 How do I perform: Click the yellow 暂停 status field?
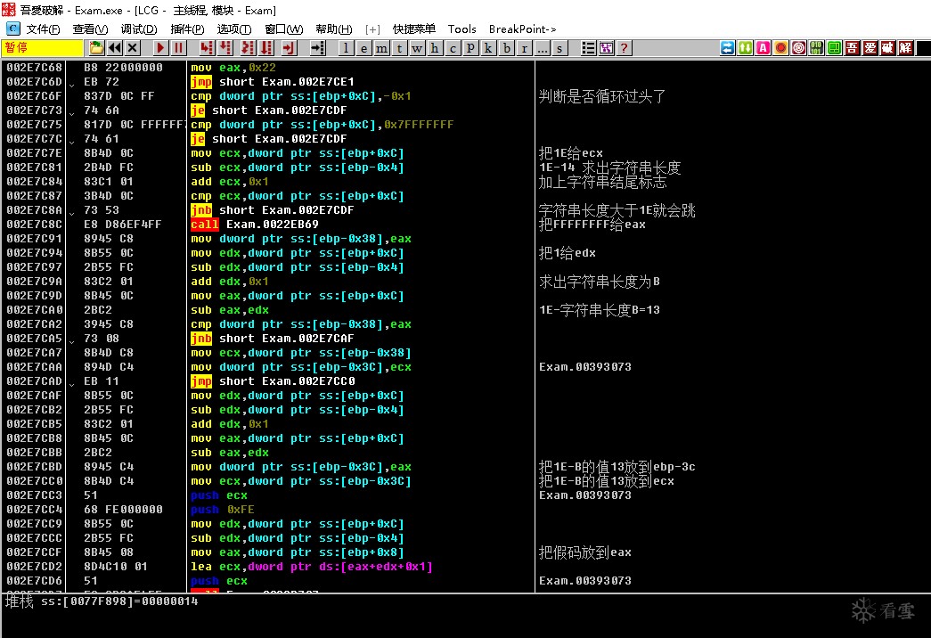coord(43,48)
